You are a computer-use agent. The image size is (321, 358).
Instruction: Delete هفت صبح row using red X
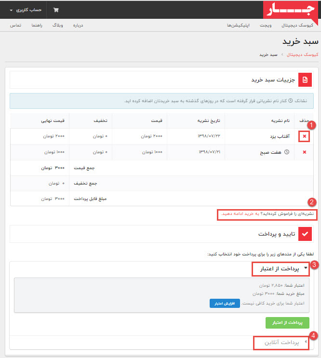[304, 152]
